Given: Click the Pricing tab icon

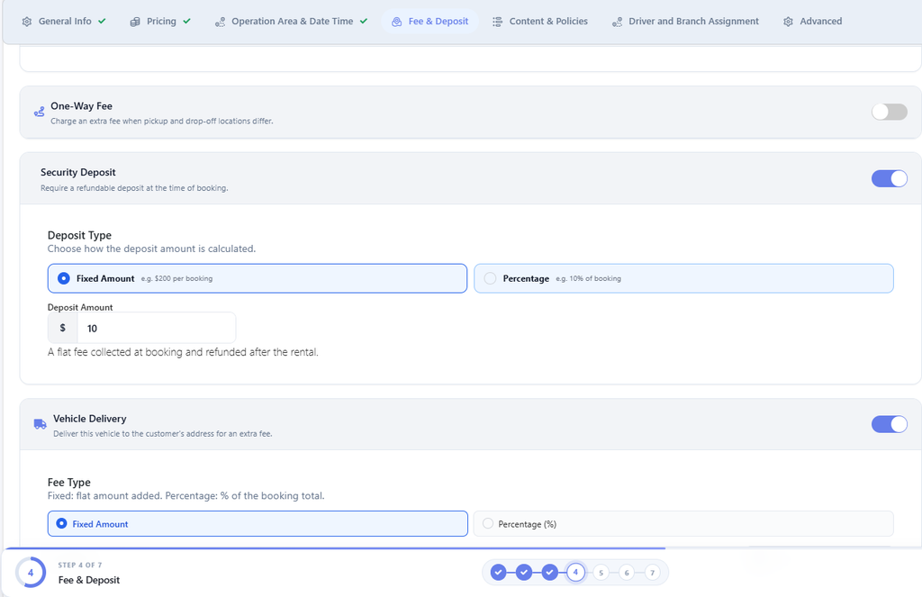Looking at the screenshot, I should pyautogui.click(x=135, y=22).
